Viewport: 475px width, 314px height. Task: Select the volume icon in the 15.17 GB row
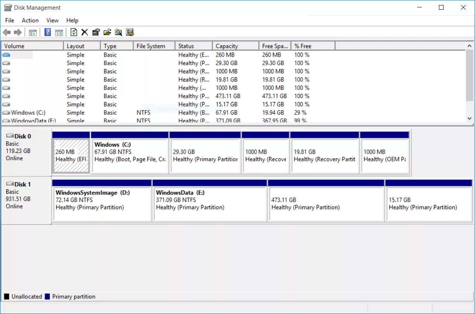6,104
